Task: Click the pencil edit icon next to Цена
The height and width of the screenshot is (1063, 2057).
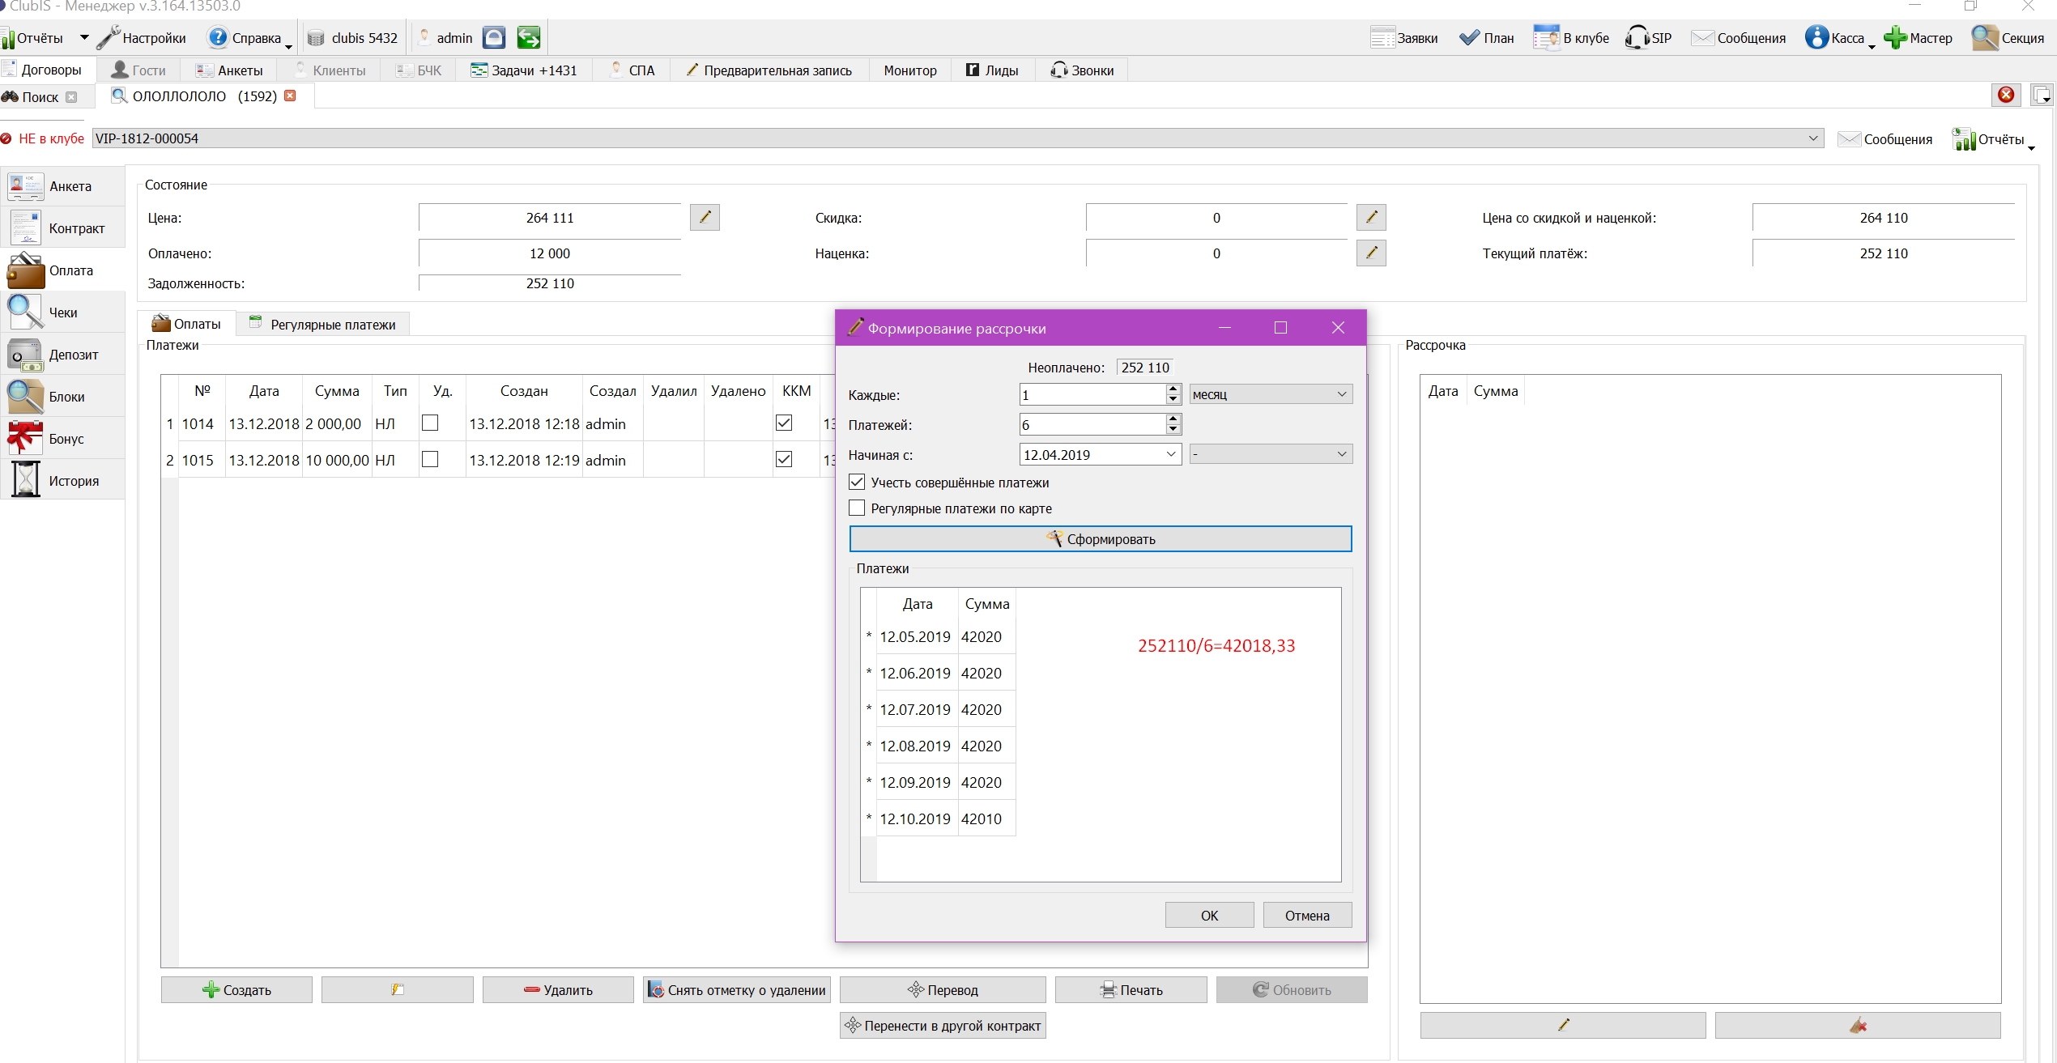Action: coord(705,217)
